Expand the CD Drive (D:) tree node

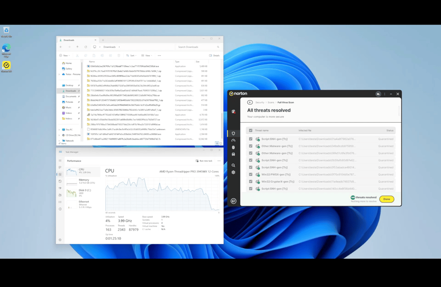click(59, 135)
